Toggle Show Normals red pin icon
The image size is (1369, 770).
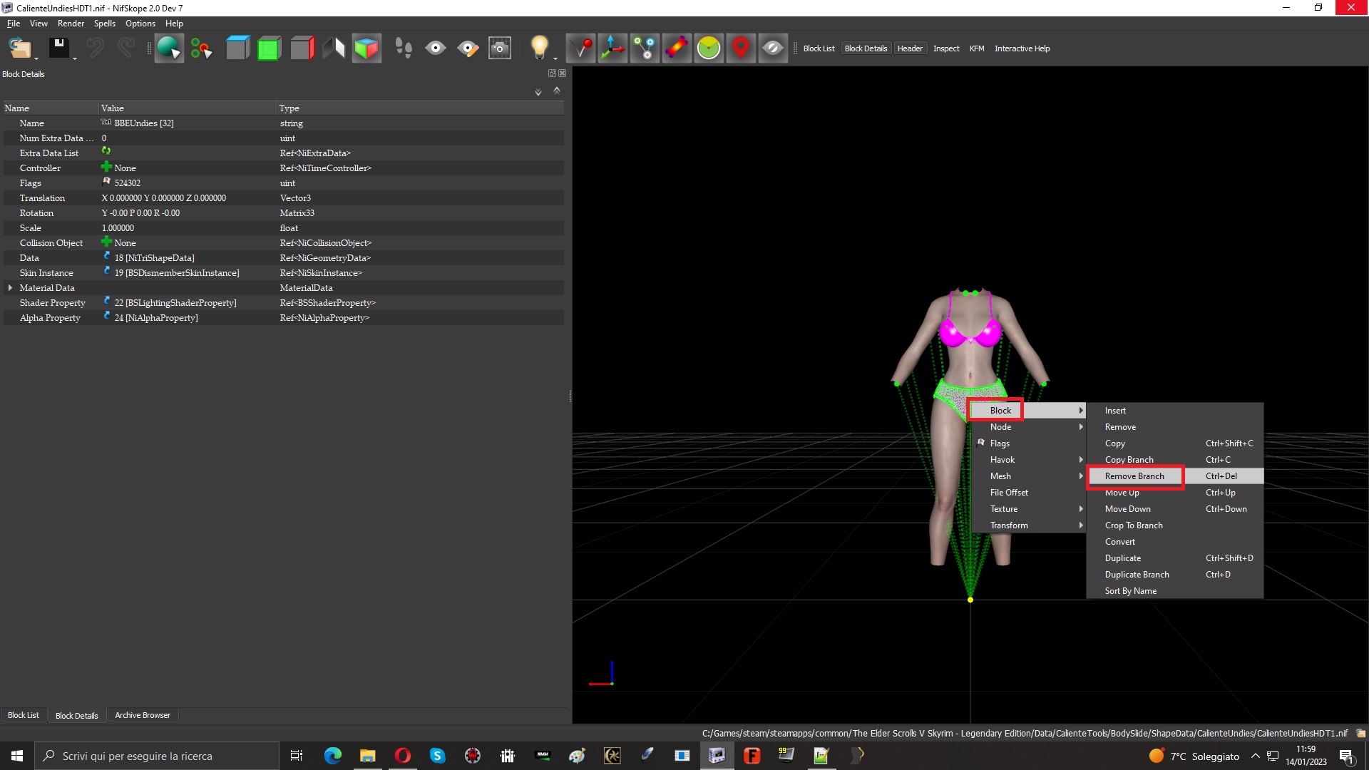pos(581,48)
